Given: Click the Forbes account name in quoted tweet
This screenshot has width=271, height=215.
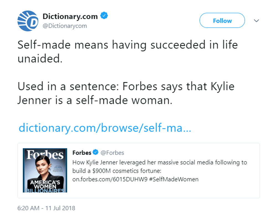Looking at the screenshot, I should click(x=82, y=153).
